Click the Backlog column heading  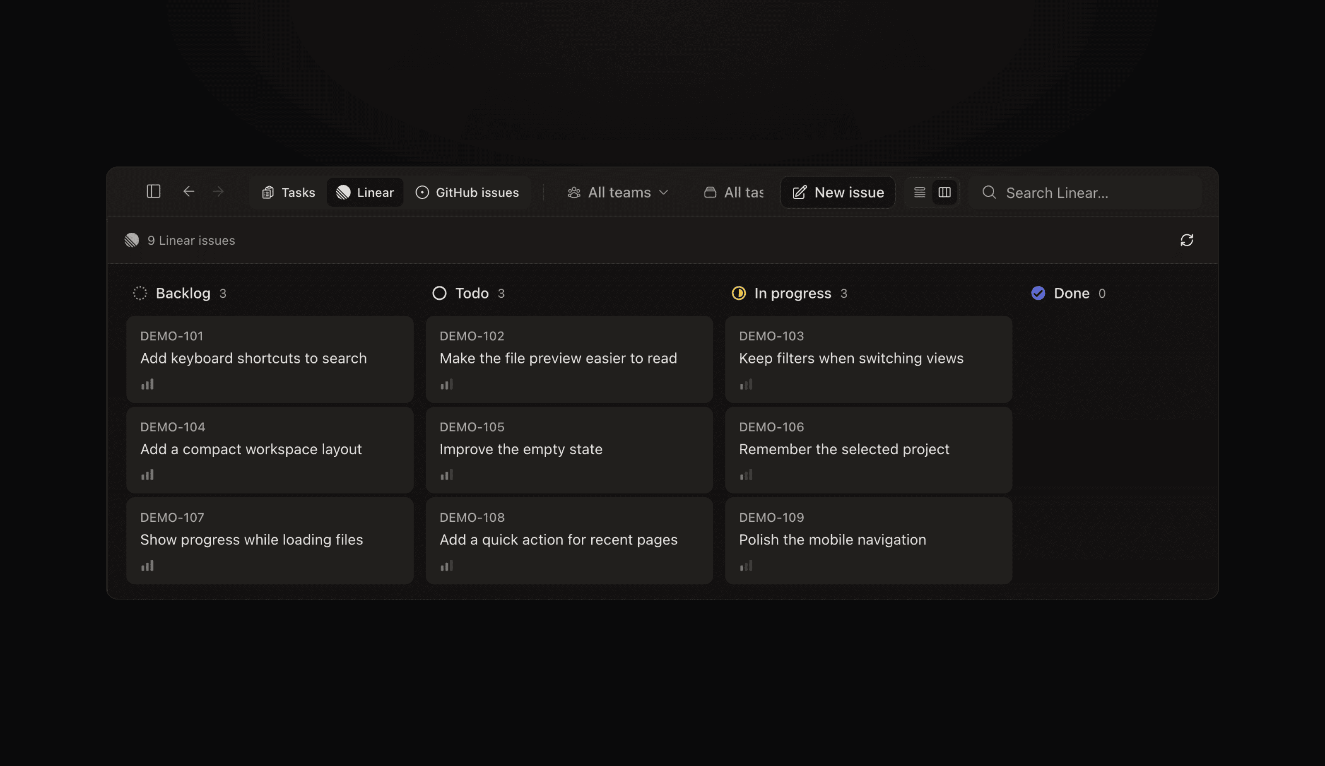[183, 294]
